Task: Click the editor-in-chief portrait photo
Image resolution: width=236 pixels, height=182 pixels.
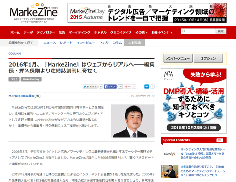Action: (133, 121)
